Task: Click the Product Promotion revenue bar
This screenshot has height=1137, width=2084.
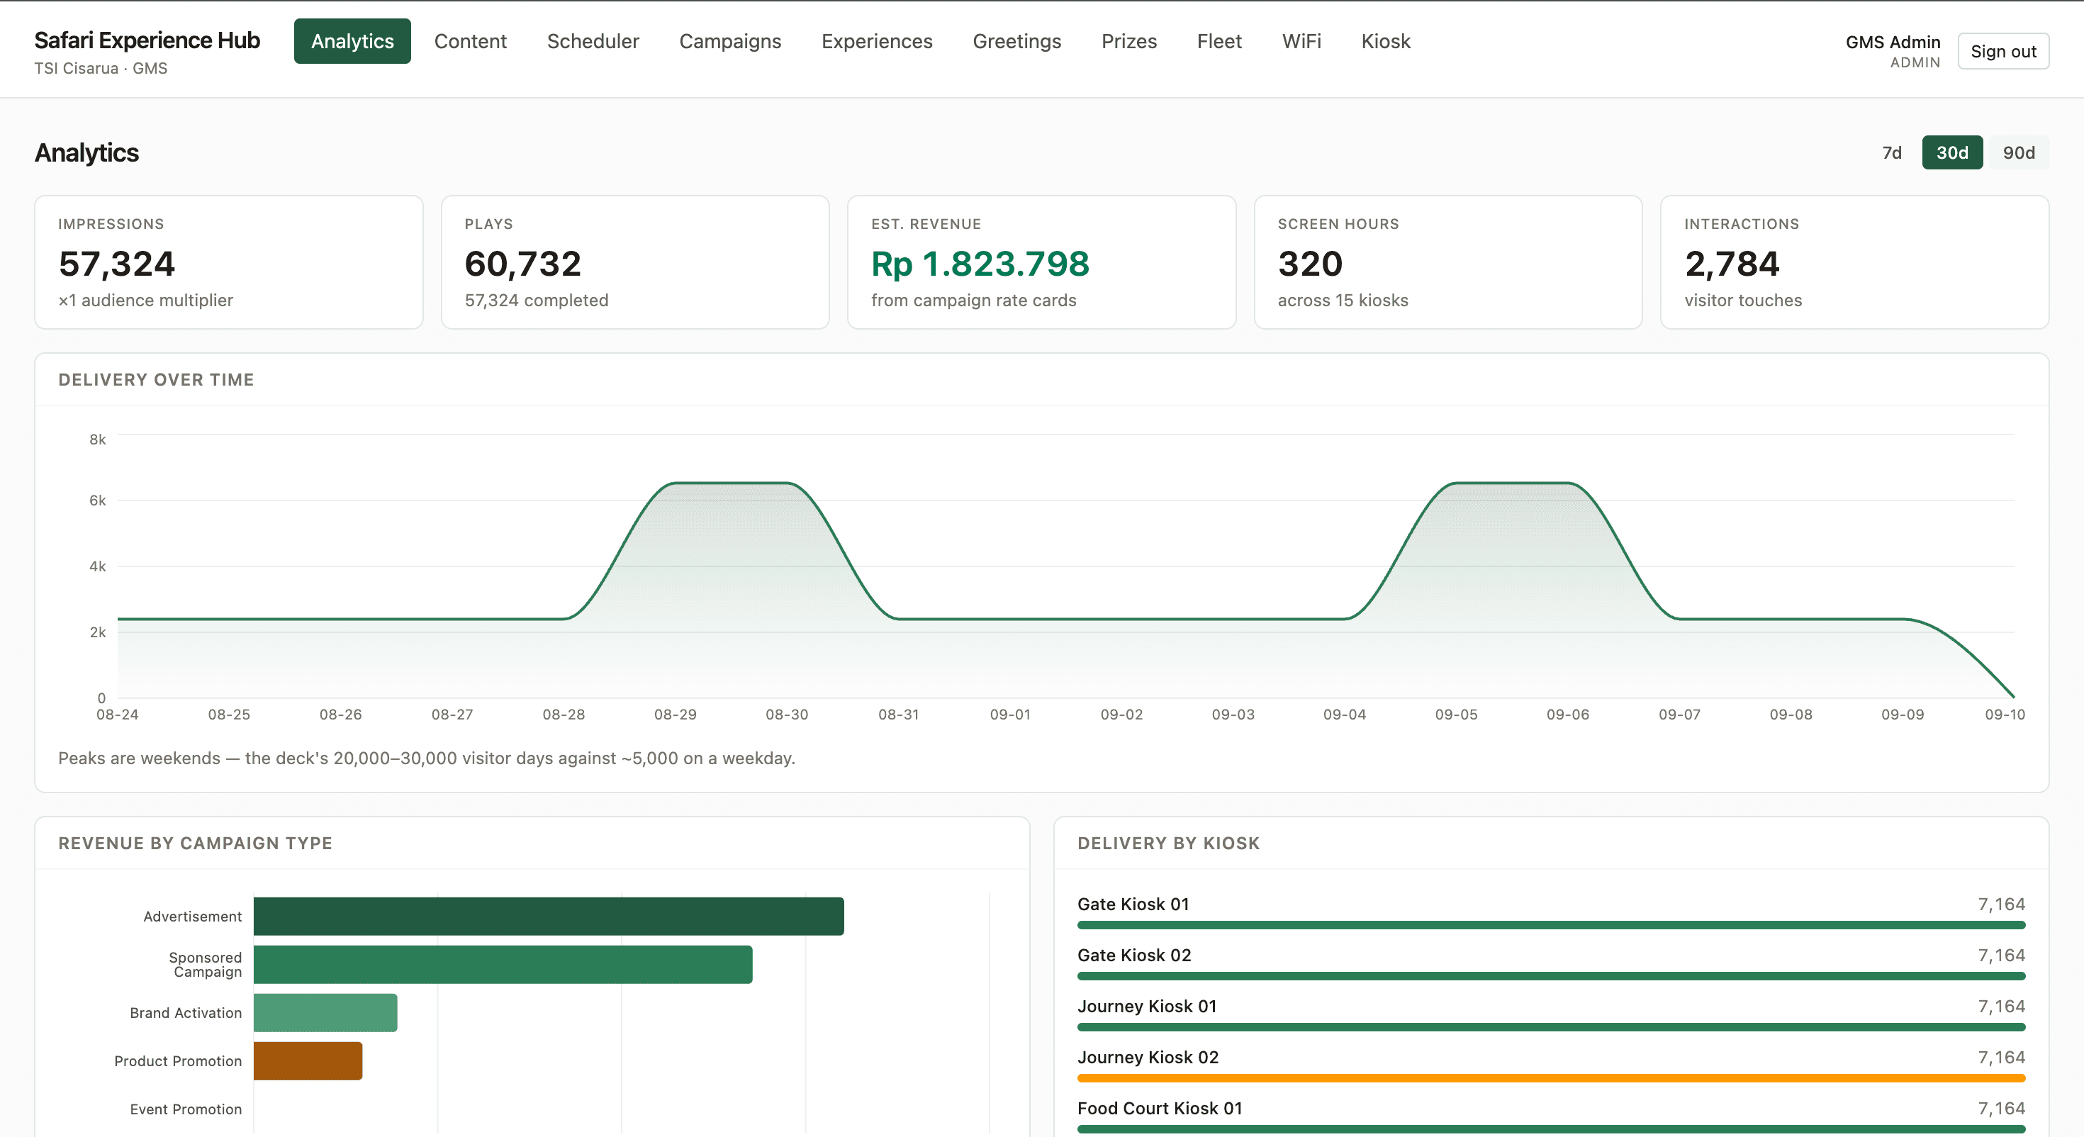Action: (308, 1060)
